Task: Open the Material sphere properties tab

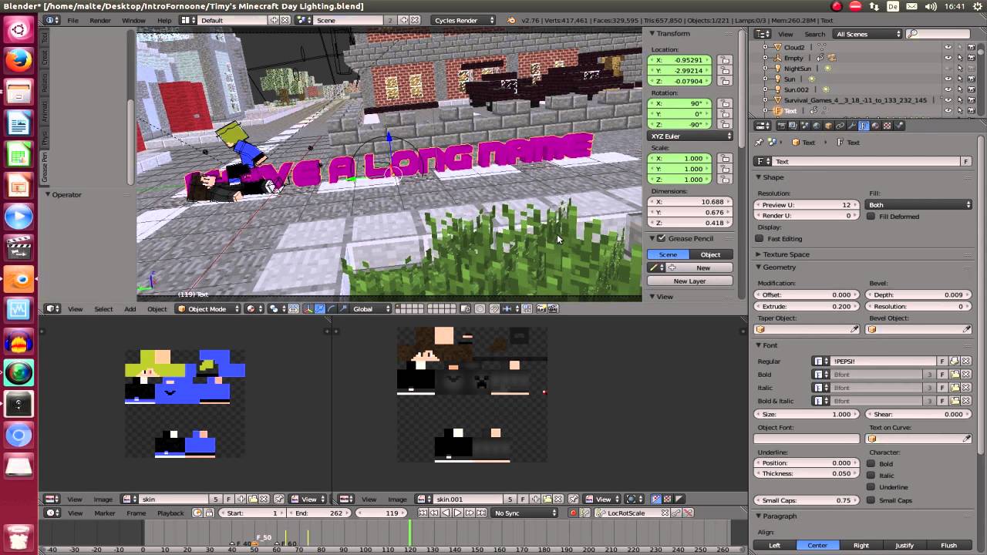Action: (875, 126)
